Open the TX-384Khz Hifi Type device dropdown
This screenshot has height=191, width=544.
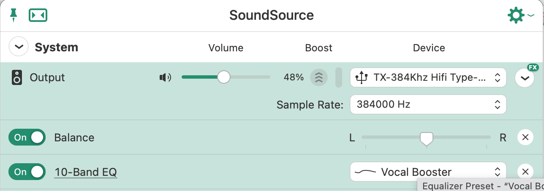[428, 77]
